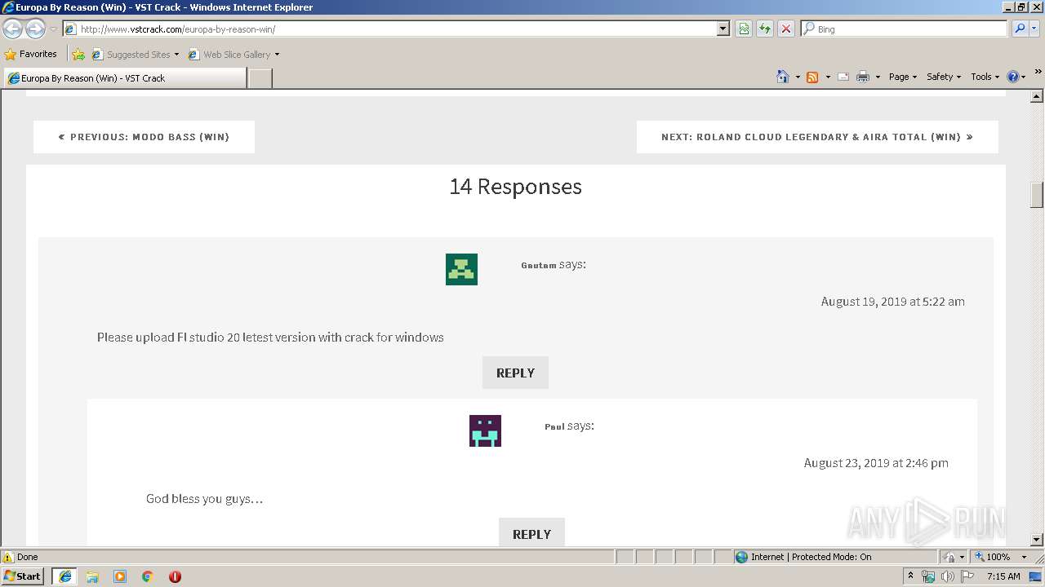Click the volume speaker tray icon

coord(948,576)
